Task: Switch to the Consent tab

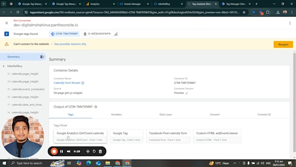Action: [x=215, y=115]
